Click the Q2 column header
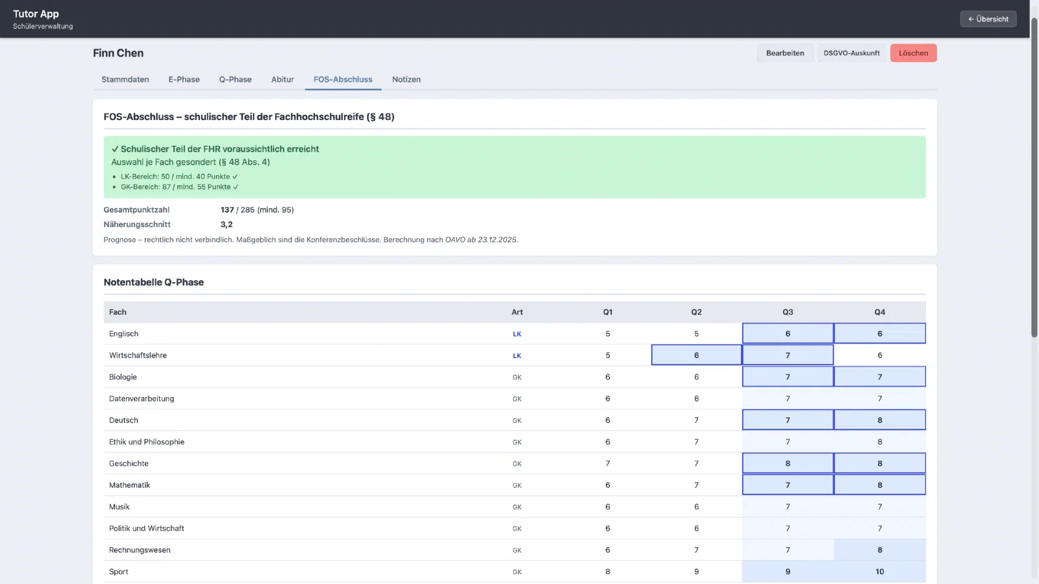This screenshot has width=1039, height=584. click(696, 312)
